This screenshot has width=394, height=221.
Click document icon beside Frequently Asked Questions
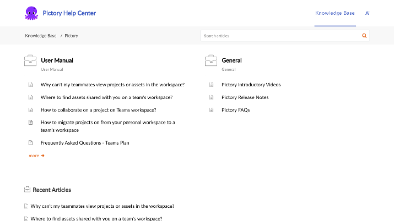click(x=30, y=143)
